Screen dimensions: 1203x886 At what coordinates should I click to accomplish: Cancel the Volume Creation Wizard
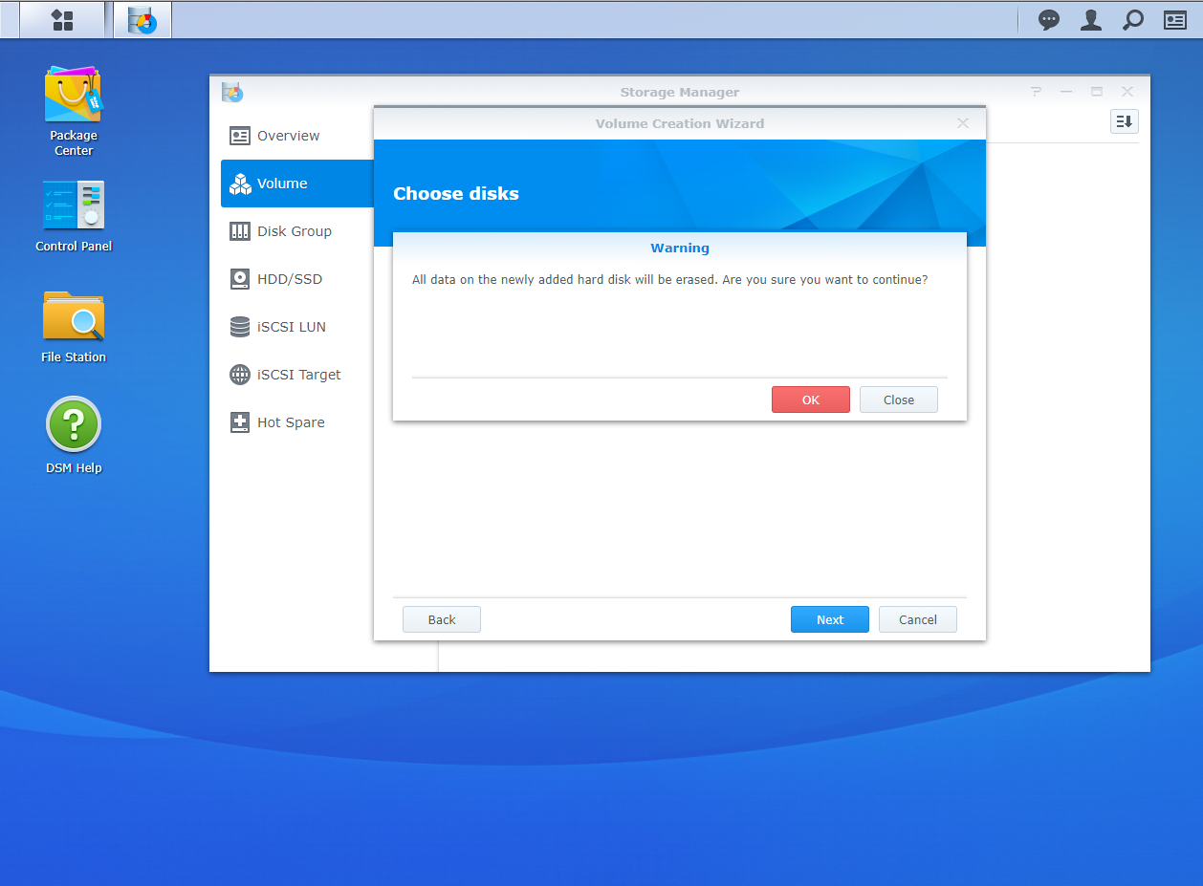pyautogui.click(x=918, y=619)
